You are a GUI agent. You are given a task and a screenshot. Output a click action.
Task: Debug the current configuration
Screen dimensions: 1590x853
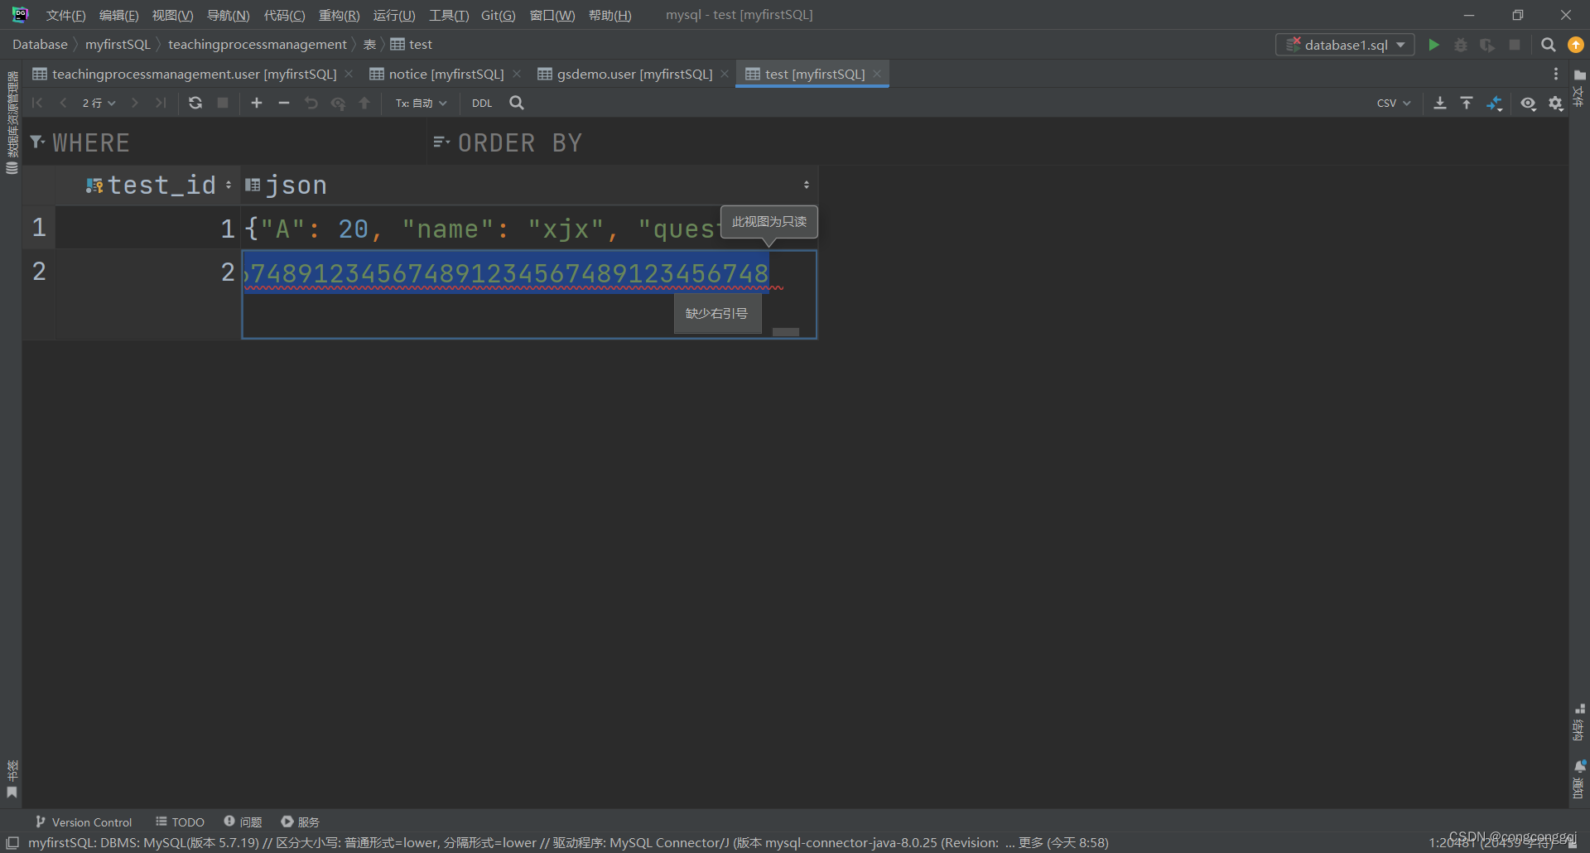[1461, 45]
